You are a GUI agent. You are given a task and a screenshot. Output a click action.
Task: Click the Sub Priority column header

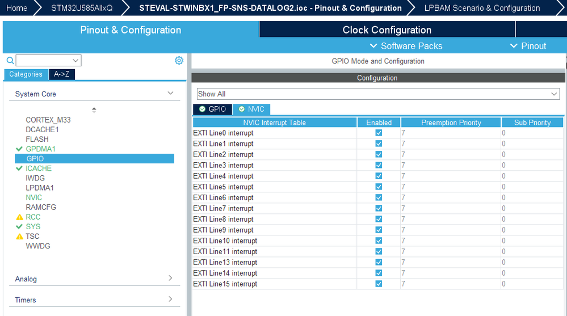coord(532,123)
